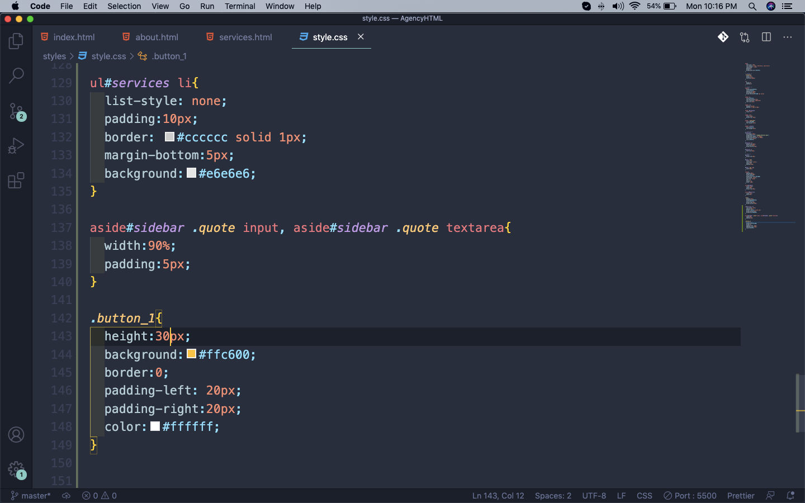Change indentation via Spaces: 2
805x503 pixels.
coord(553,496)
